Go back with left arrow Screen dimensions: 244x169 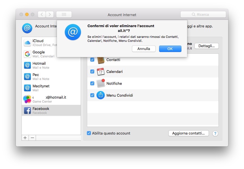pos(42,14)
